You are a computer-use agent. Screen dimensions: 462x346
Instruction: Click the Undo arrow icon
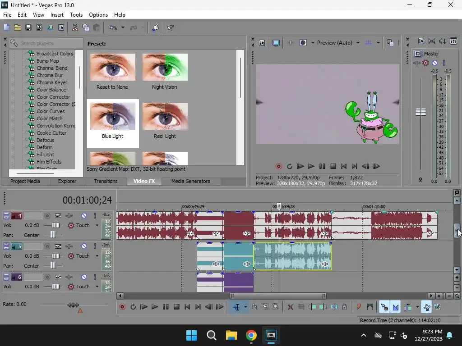click(x=113, y=27)
